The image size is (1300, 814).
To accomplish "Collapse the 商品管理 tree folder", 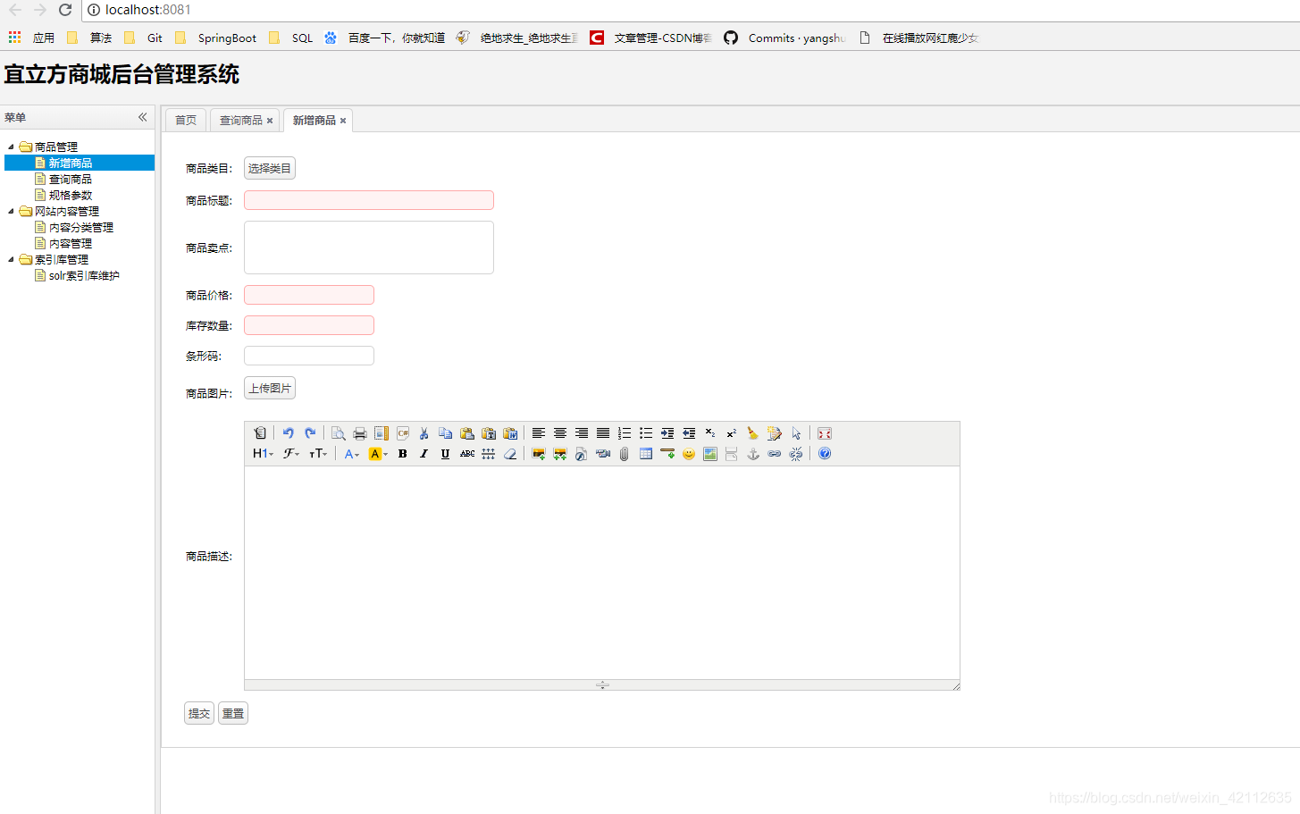I will pos(12,147).
